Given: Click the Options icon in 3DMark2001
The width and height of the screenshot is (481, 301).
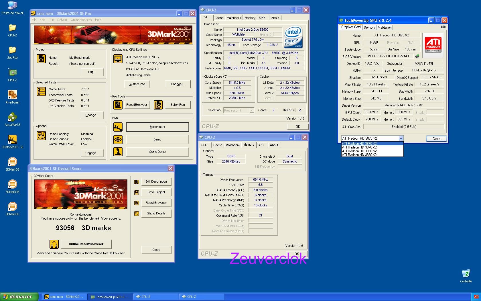Looking at the screenshot, I should click(41, 136).
